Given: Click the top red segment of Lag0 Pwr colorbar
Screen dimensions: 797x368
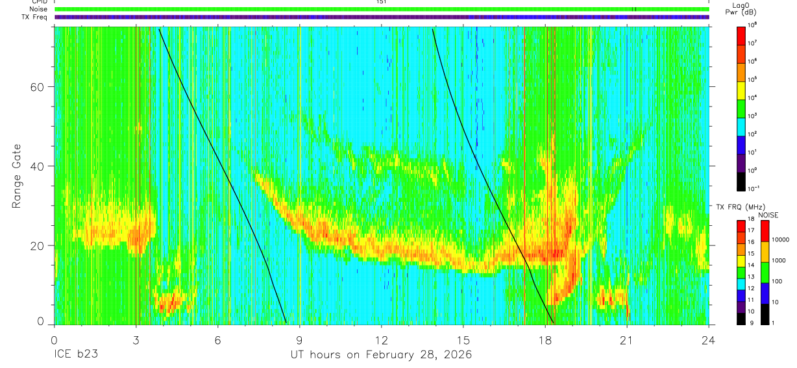Looking at the screenshot, I should point(741,35).
